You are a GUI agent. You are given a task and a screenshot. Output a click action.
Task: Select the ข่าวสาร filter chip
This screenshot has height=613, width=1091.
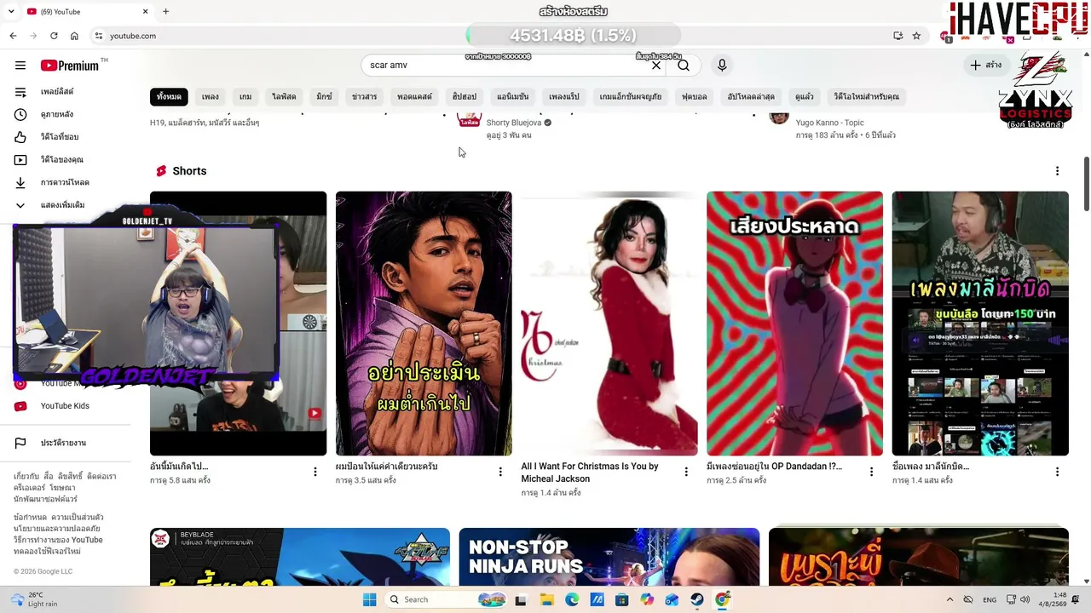[x=364, y=97]
